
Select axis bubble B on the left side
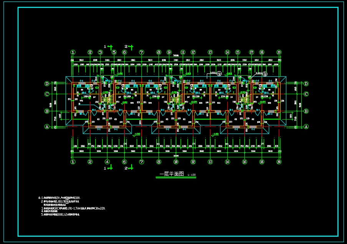(x=47, y=111)
